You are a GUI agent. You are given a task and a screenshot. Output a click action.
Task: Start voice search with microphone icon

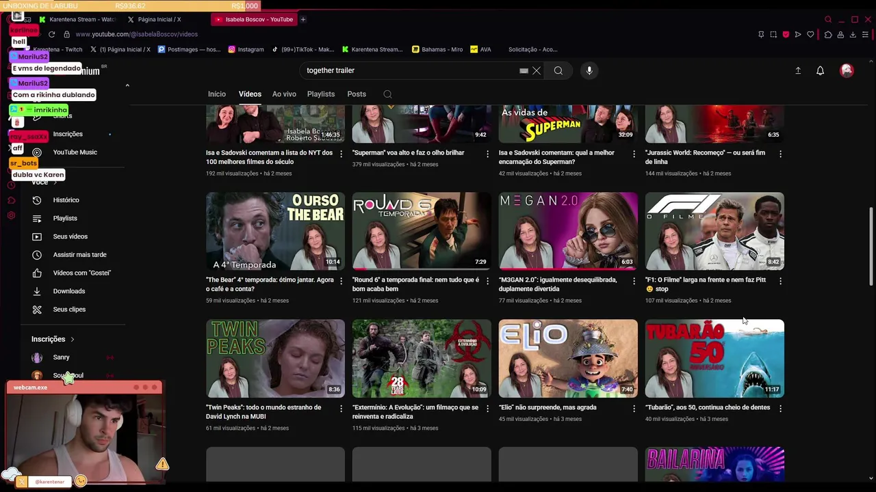pyautogui.click(x=589, y=70)
